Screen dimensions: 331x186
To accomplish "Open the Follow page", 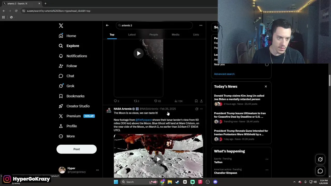I will (x=68, y=66).
